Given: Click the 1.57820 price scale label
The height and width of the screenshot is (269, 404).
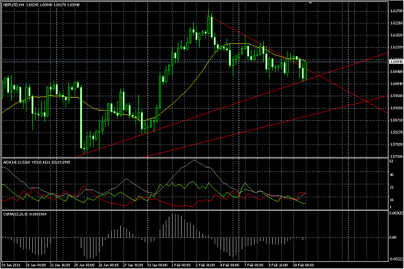Looking at the screenshot, I should tap(396, 144).
